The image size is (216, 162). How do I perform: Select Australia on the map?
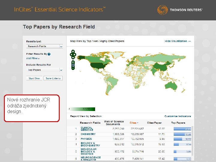click(x=171, y=86)
